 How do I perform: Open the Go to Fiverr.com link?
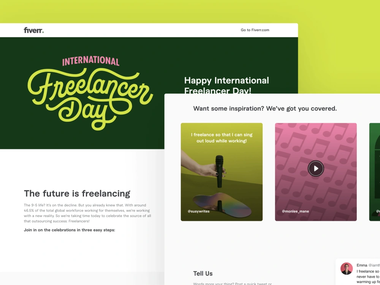click(255, 30)
